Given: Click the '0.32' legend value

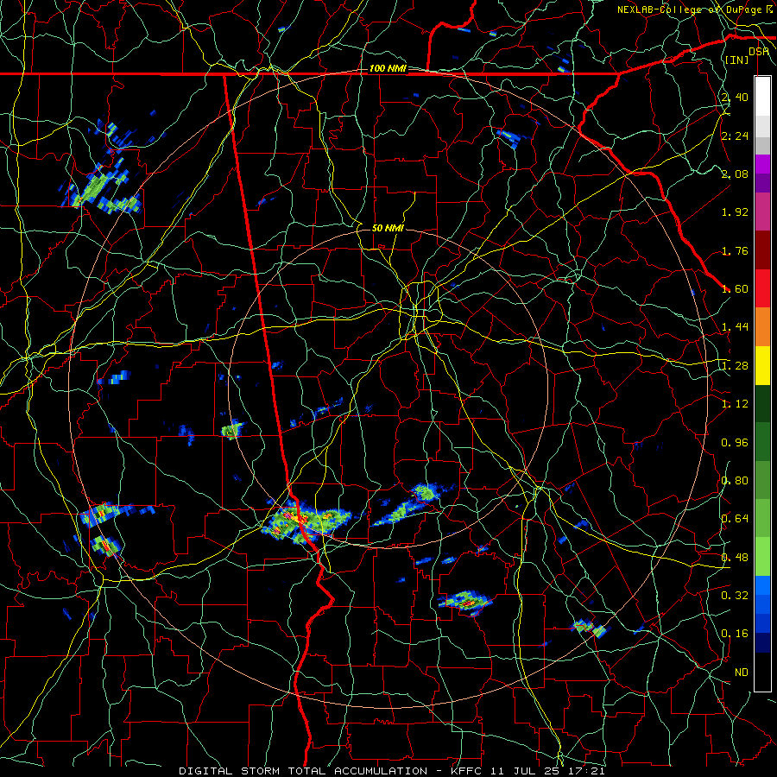Looking at the screenshot, I should tap(735, 596).
